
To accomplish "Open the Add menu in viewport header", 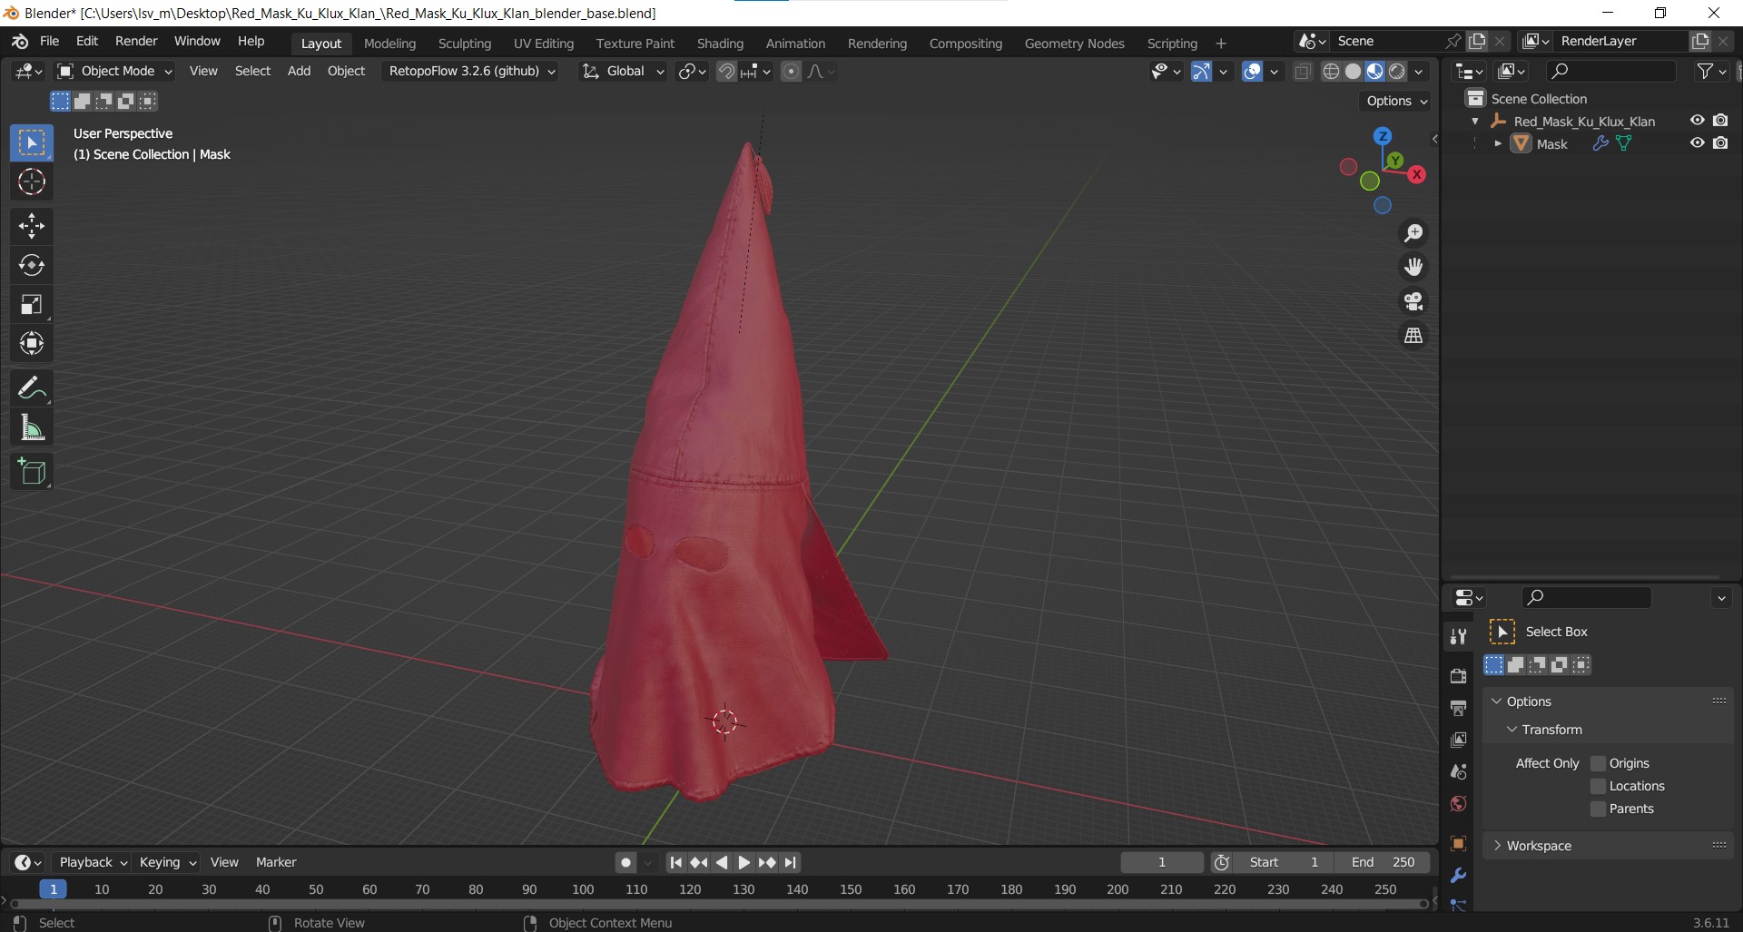I will pos(299,72).
